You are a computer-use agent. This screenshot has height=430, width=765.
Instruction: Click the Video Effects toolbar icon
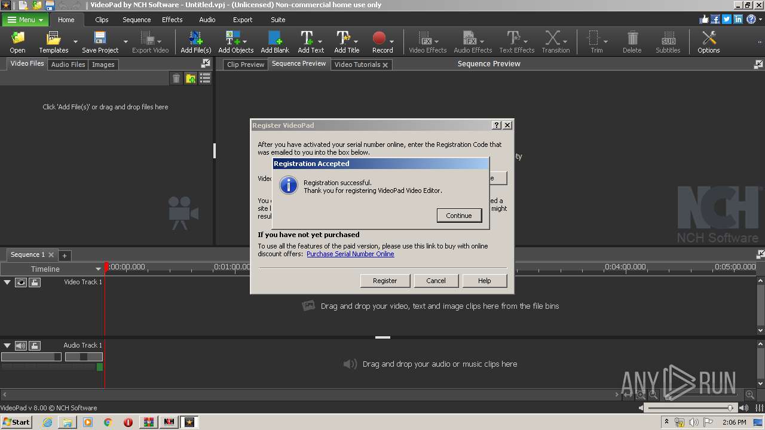(x=427, y=42)
